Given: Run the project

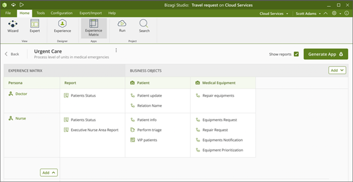Looking at the screenshot, I should [x=122, y=26].
